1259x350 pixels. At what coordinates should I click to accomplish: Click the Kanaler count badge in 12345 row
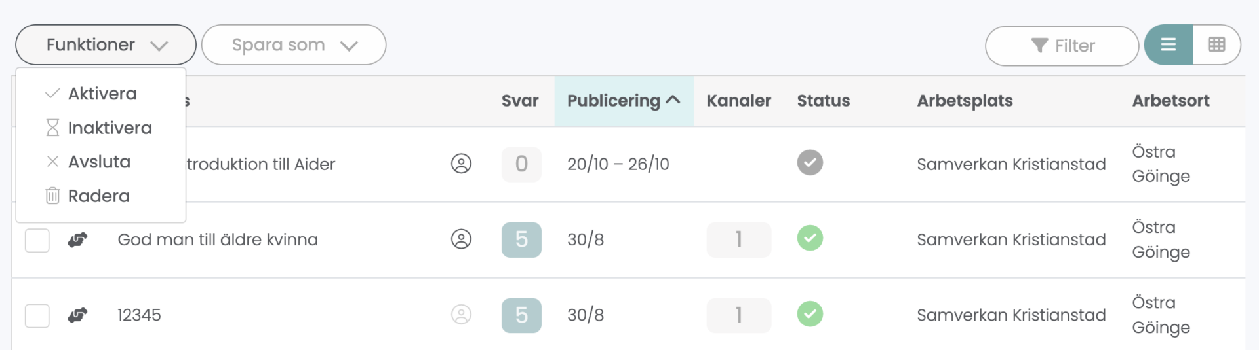coord(739,315)
